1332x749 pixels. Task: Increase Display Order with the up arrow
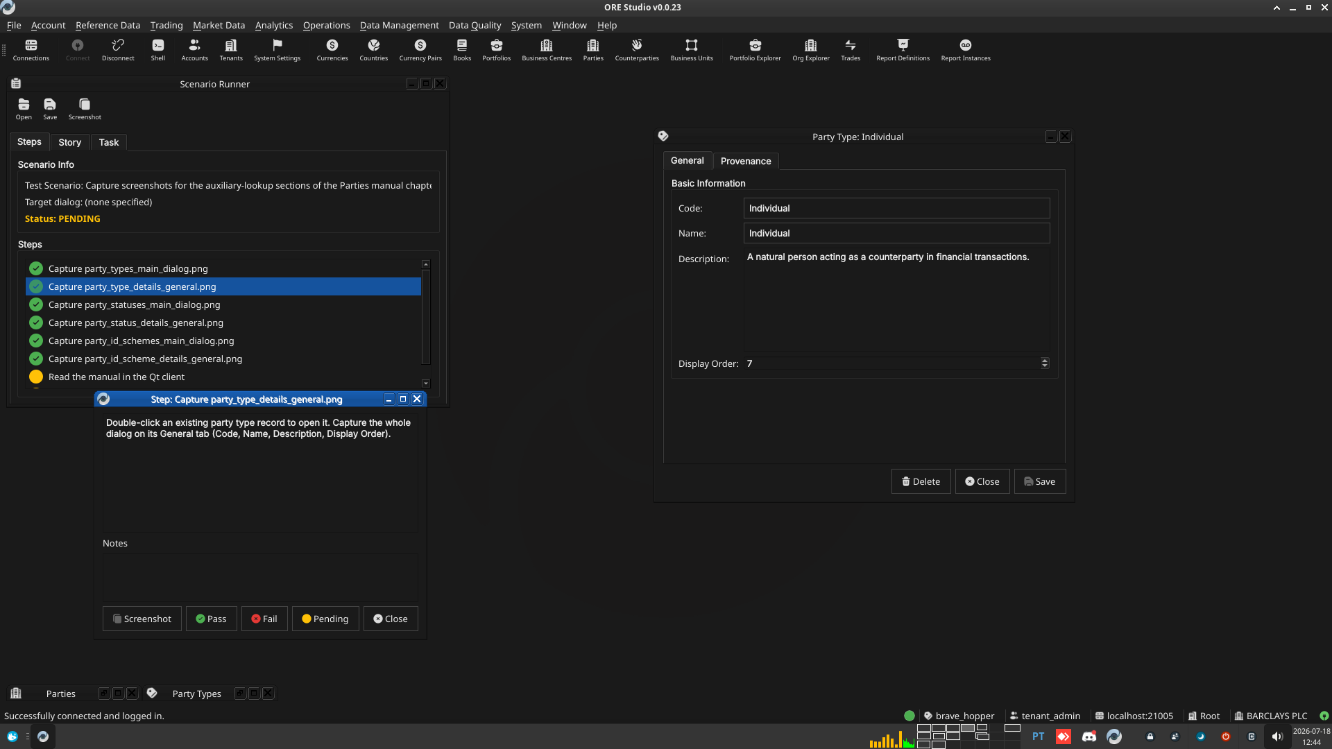tap(1045, 360)
